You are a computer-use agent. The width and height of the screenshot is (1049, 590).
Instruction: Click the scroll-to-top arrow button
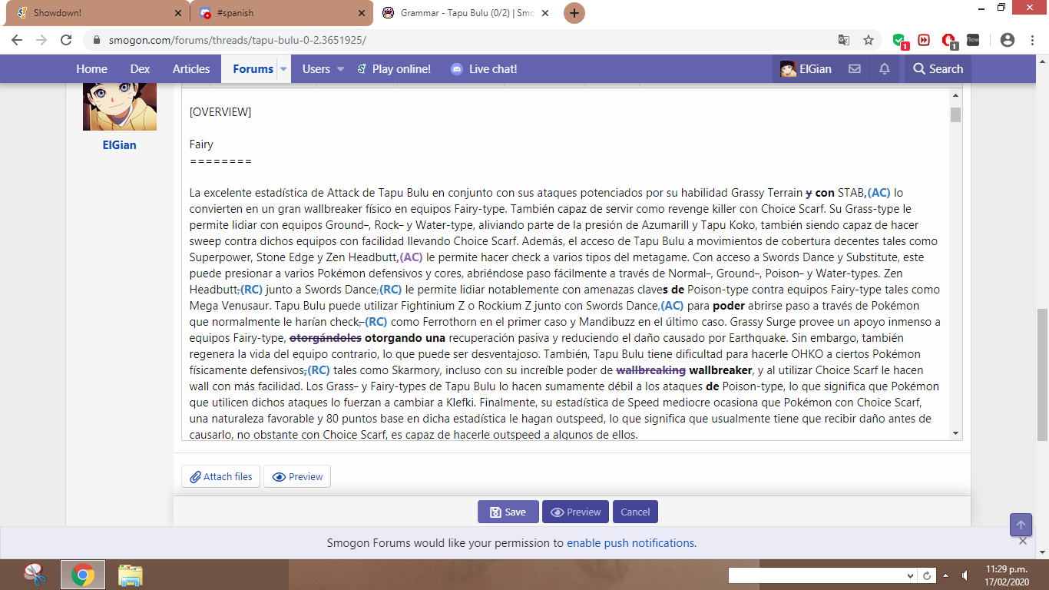1021,525
